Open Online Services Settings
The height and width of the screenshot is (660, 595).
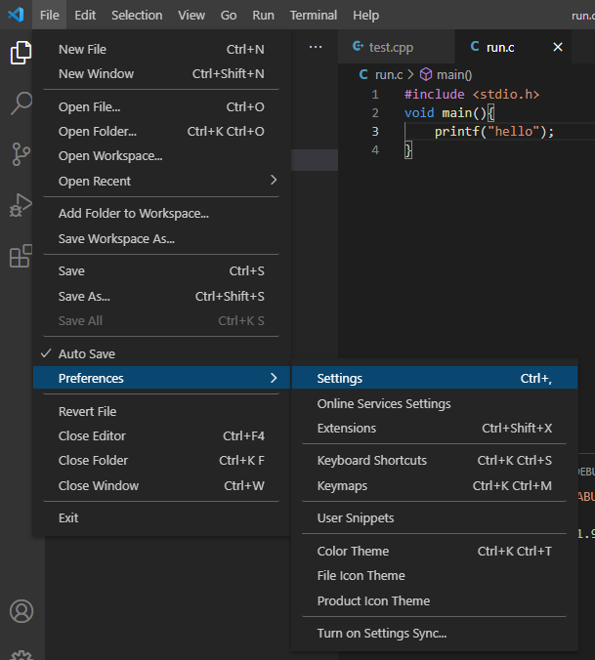tap(434, 403)
